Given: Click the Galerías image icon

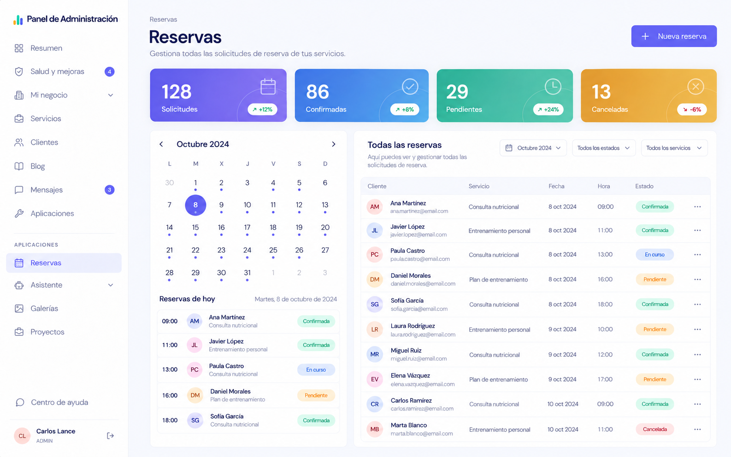Looking at the screenshot, I should [x=19, y=309].
